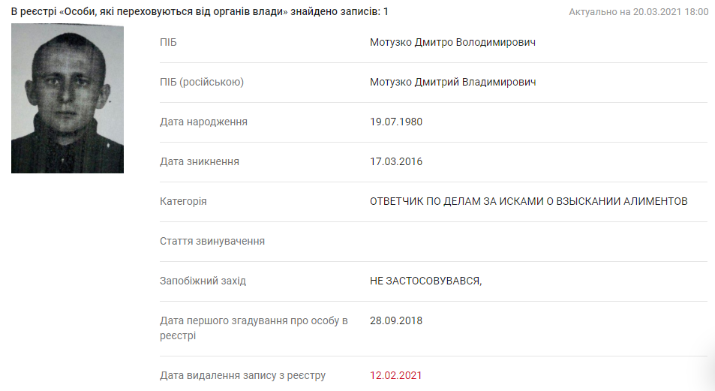Click the Дата видалення запису з реєстру label

[242, 375]
